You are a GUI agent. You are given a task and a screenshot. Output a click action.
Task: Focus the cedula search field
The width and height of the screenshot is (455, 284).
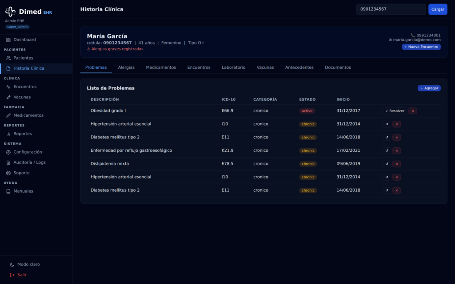(x=391, y=9)
